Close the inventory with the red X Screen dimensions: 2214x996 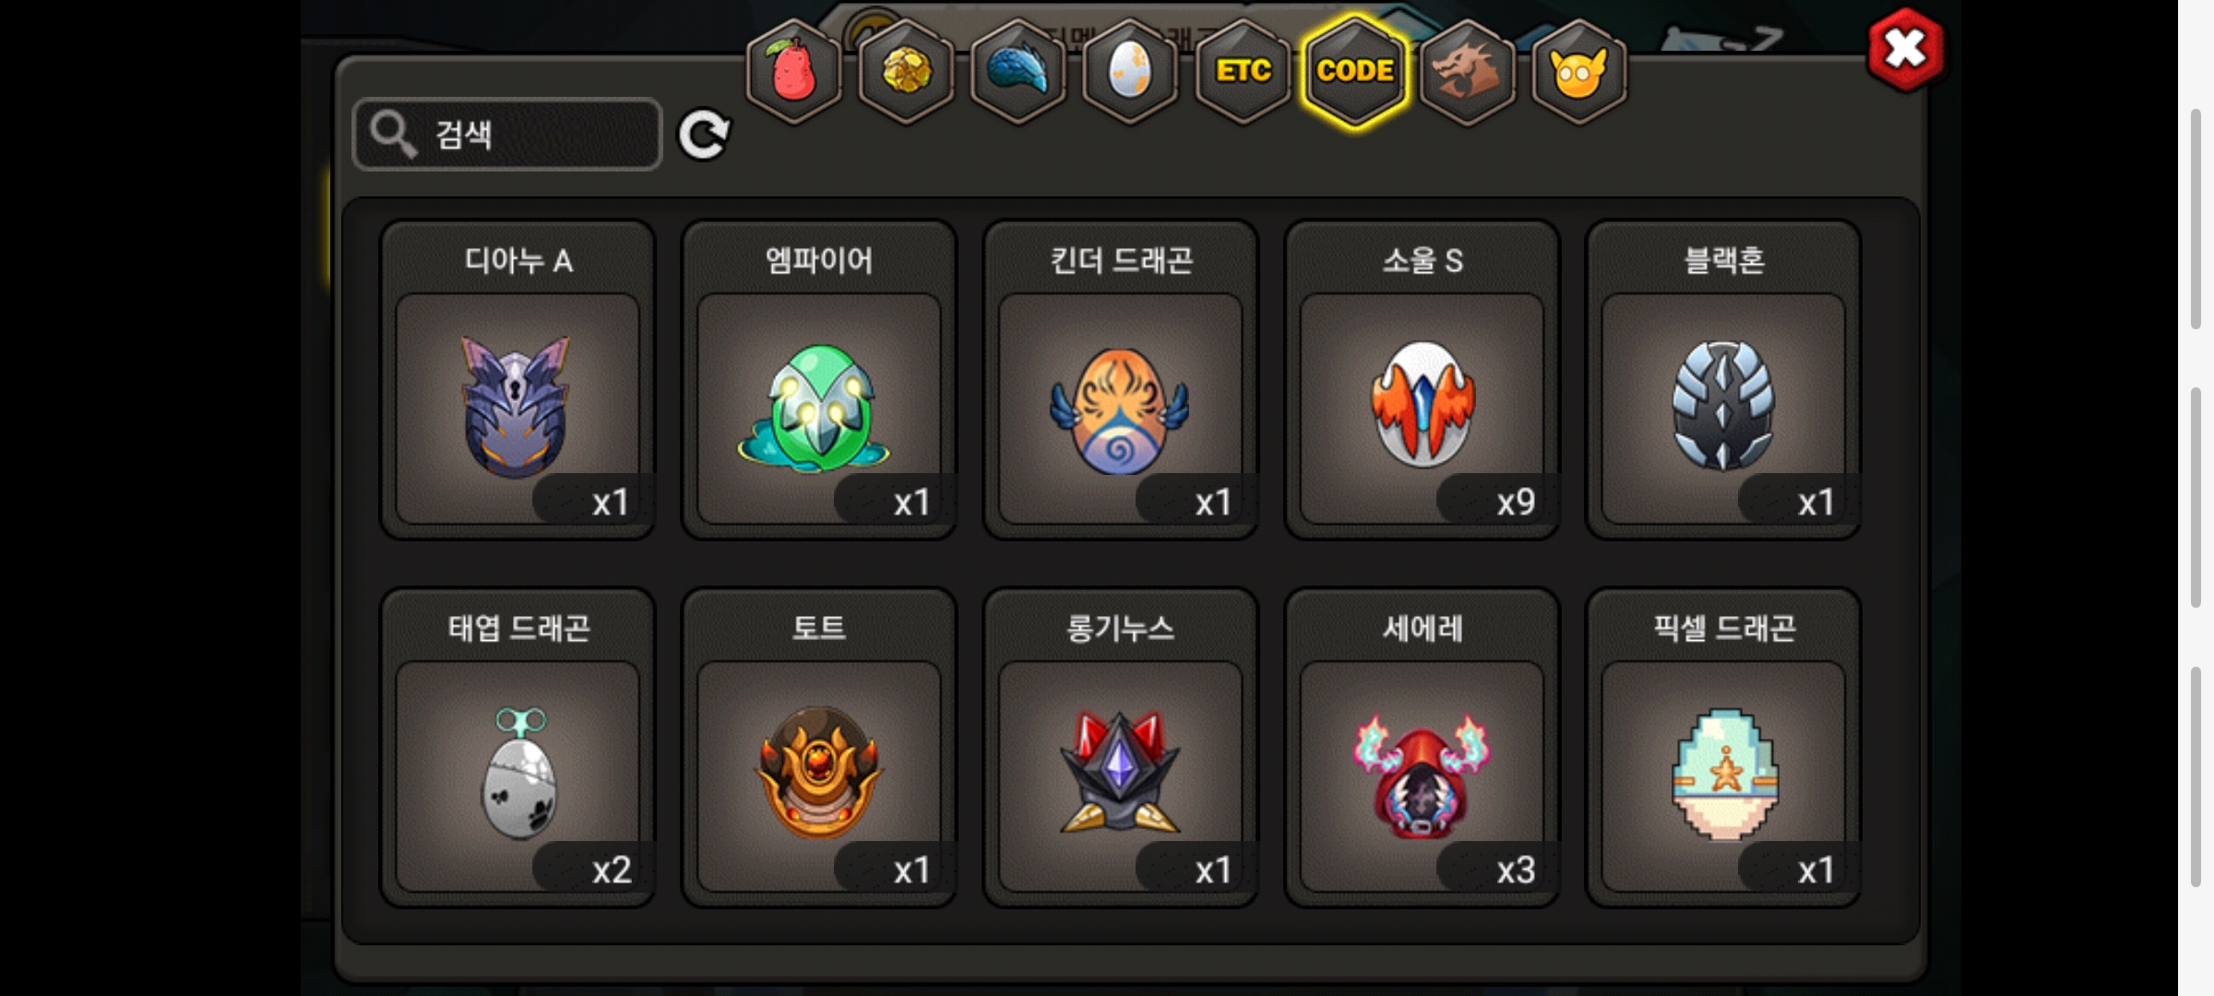[x=1905, y=50]
